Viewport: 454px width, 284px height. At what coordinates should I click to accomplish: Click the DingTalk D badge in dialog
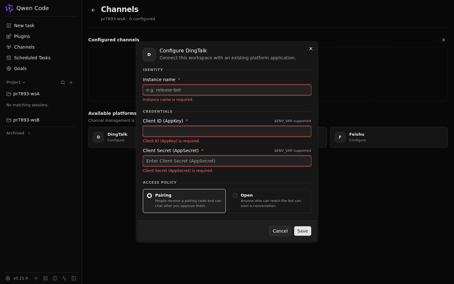[149, 55]
